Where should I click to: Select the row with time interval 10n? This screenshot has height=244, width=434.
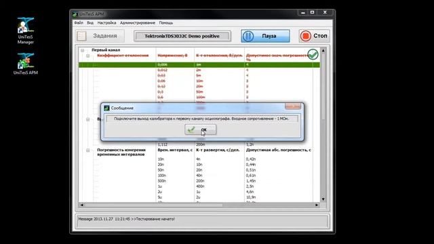point(199,159)
